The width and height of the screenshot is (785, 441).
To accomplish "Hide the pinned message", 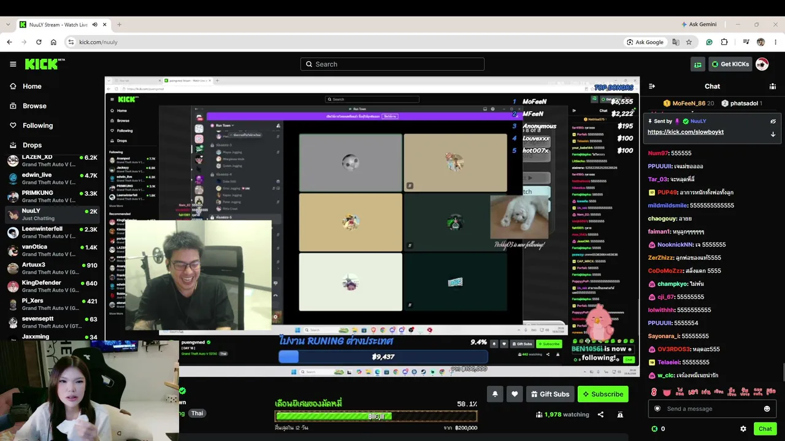I will tap(773, 121).
